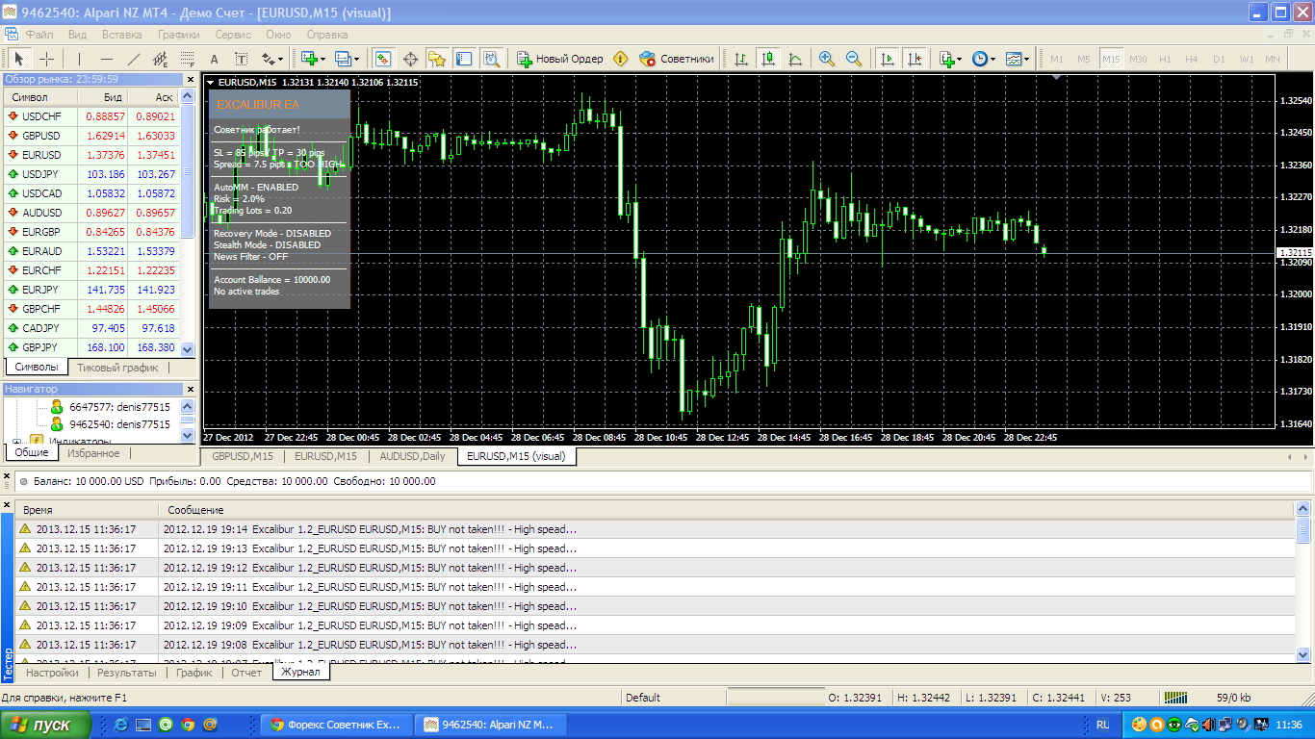Select the D1 timeframe

pos(1219,59)
